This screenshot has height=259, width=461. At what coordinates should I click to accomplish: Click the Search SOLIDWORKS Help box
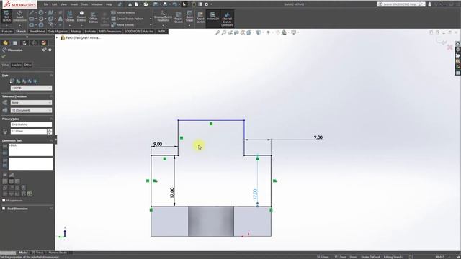[x=400, y=4]
